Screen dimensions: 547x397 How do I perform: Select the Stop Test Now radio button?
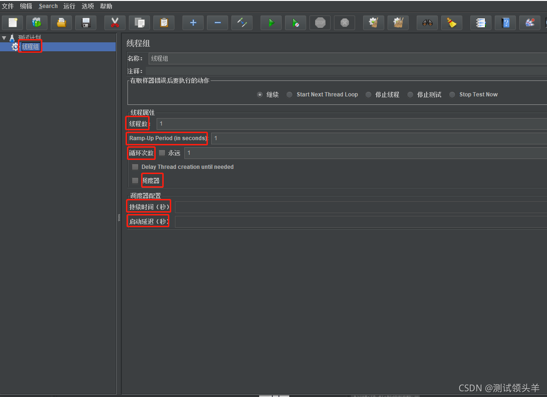pyautogui.click(x=452, y=95)
